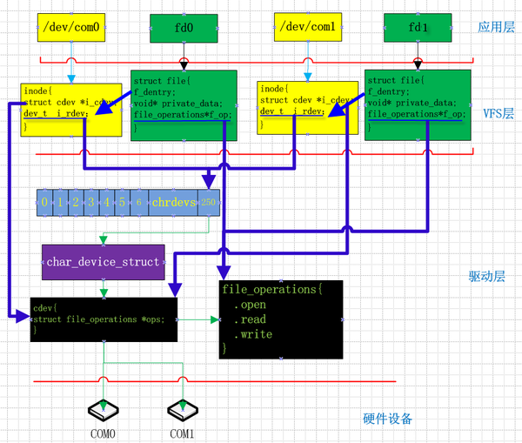Select the fd0 green box
The width and height of the screenshot is (522, 443).
tap(184, 29)
